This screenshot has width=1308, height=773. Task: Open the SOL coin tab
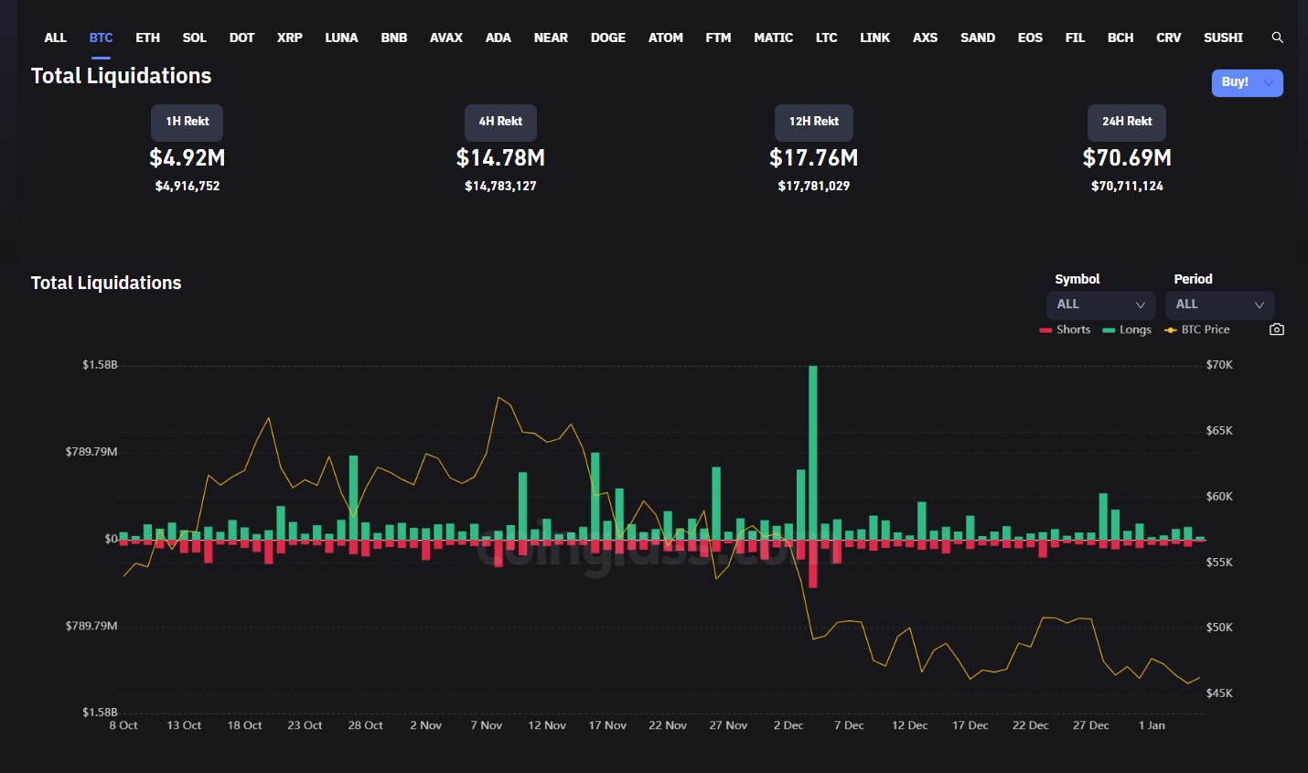(194, 38)
